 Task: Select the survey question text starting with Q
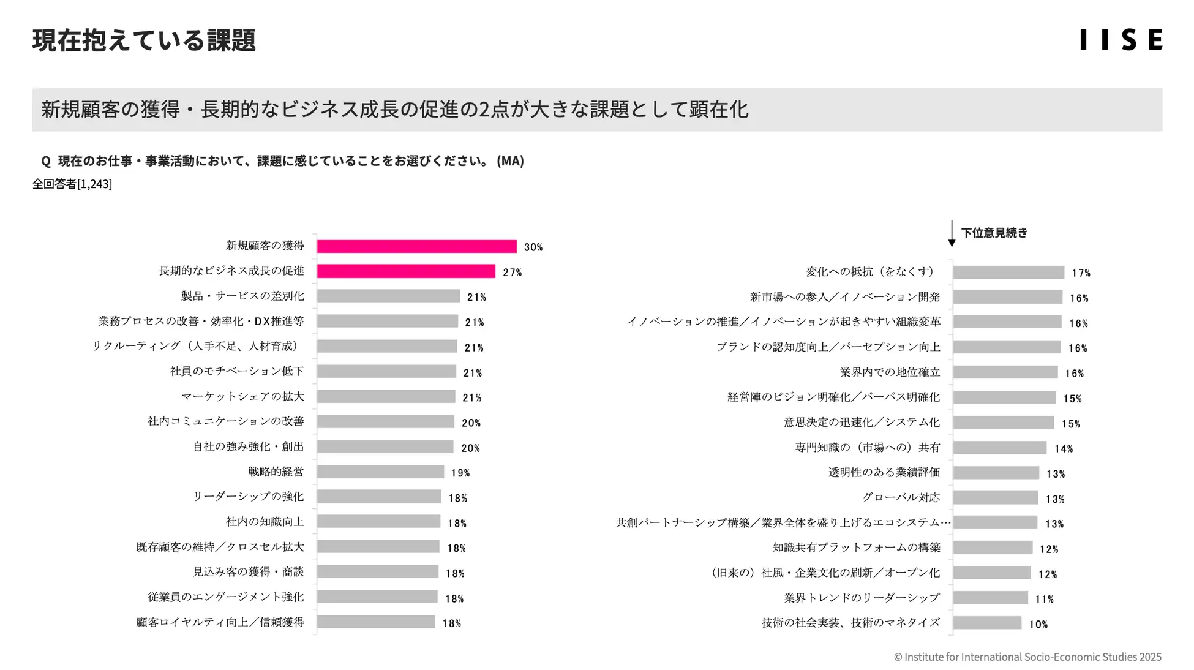pyautogui.click(x=282, y=161)
